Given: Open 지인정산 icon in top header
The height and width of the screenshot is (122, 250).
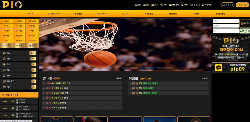Looking at the screenshot, I should [x=207, y=5].
